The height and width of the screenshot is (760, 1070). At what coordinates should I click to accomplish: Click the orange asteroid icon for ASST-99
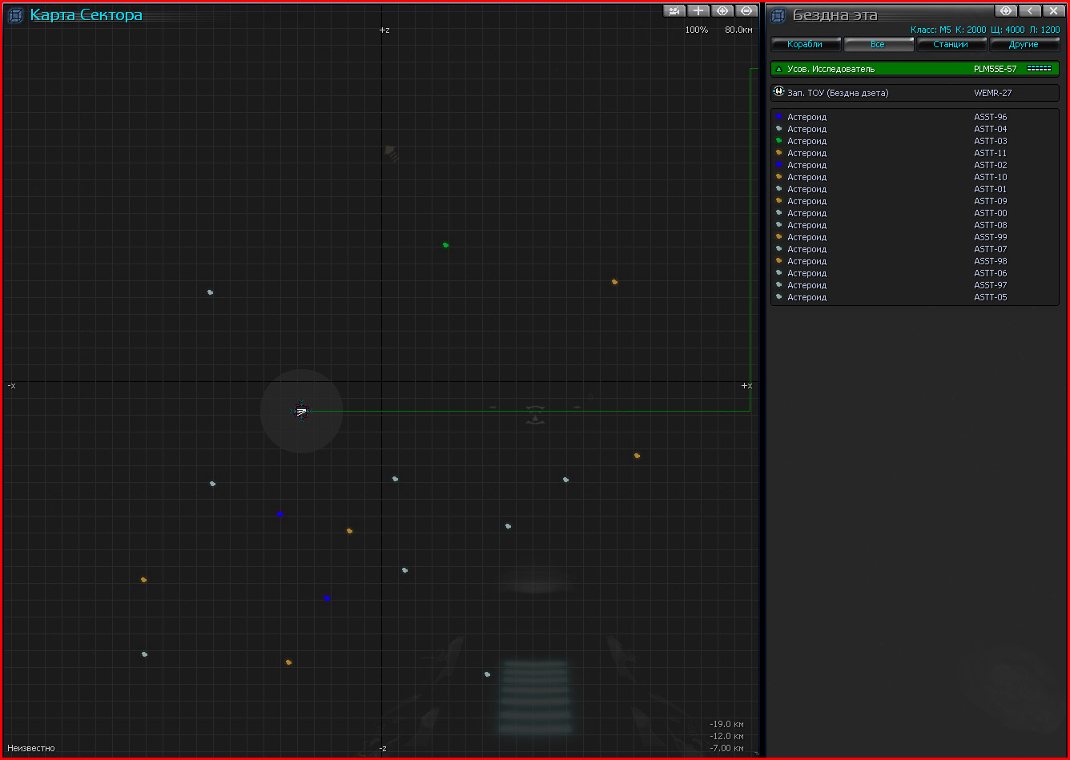tap(778, 236)
